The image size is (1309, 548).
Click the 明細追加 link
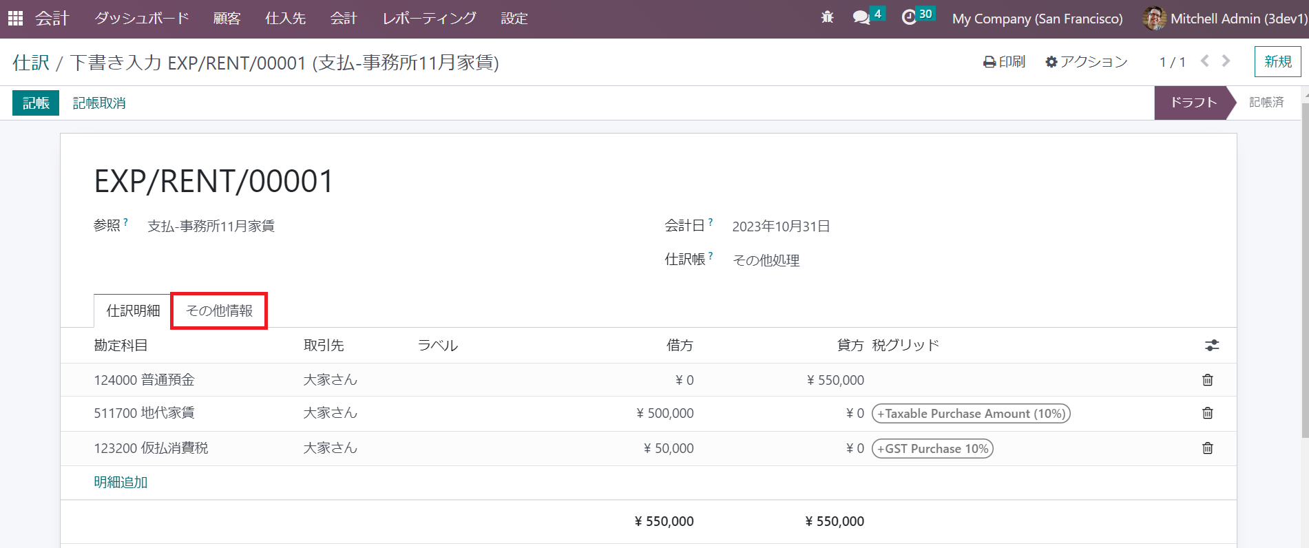click(x=121, y=483)
